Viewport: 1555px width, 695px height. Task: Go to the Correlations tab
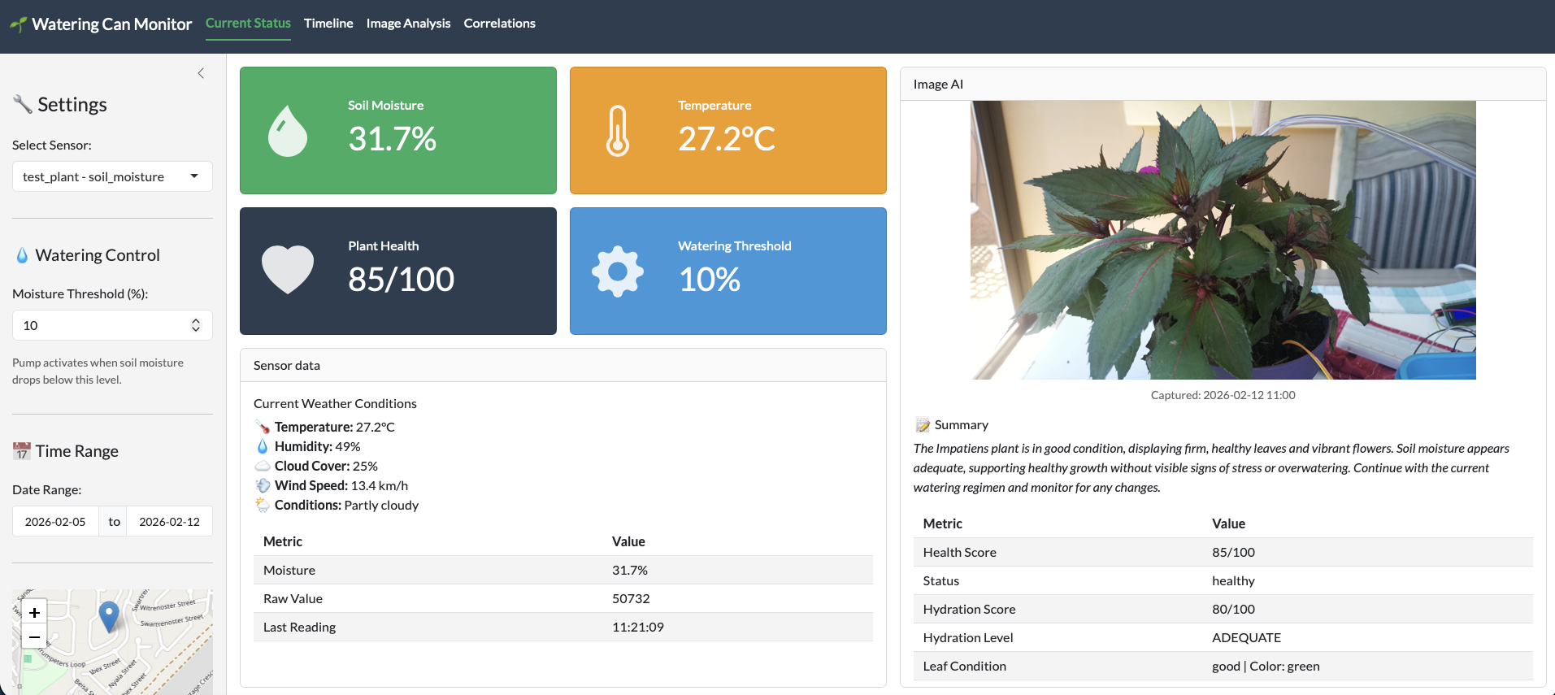tap(499, 24)
